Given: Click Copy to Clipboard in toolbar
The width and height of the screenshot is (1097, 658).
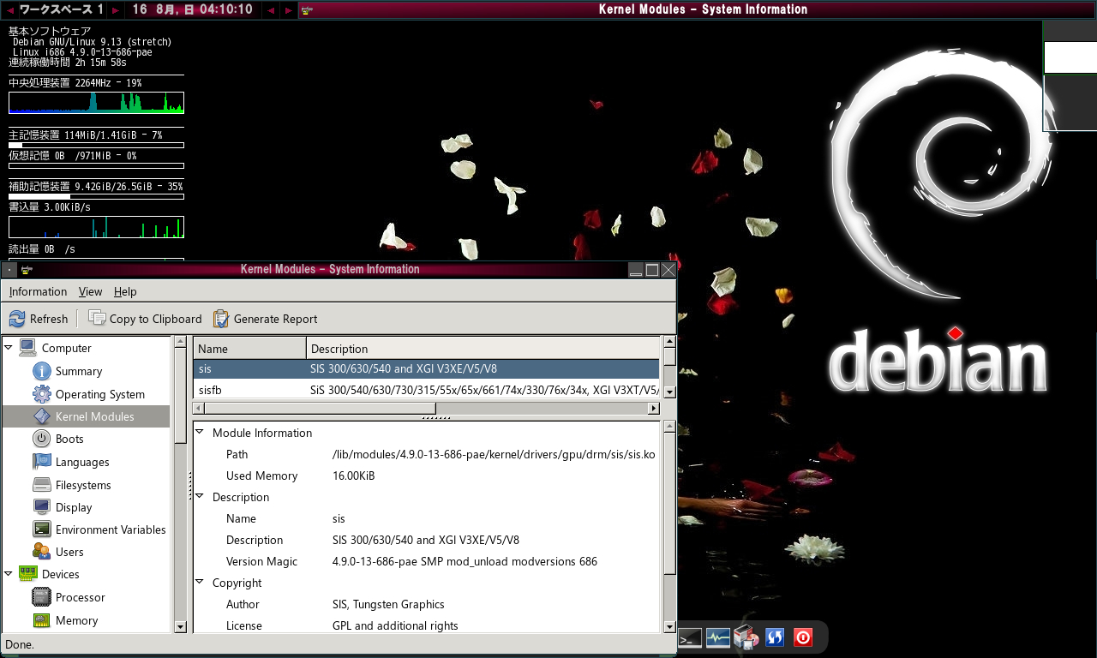Looking at the screenshot, I should pyautogui.click(x=146, y=319).
